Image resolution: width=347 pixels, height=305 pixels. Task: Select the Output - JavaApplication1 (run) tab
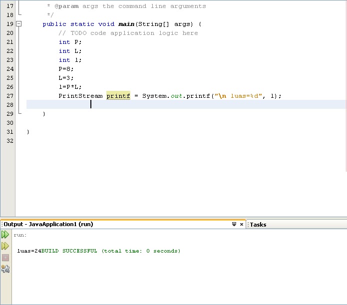[48, 224]
